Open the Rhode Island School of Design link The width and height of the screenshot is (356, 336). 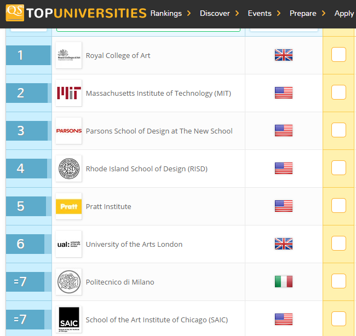coord(146,169)
